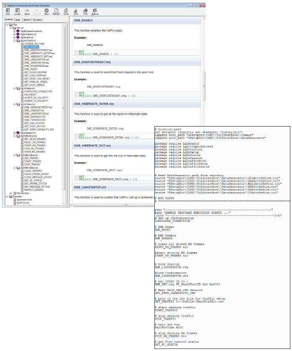The width and height of the screenshot is (292, 351).
Task: Switch to the Contents tab
Action: tap(9, 19)
